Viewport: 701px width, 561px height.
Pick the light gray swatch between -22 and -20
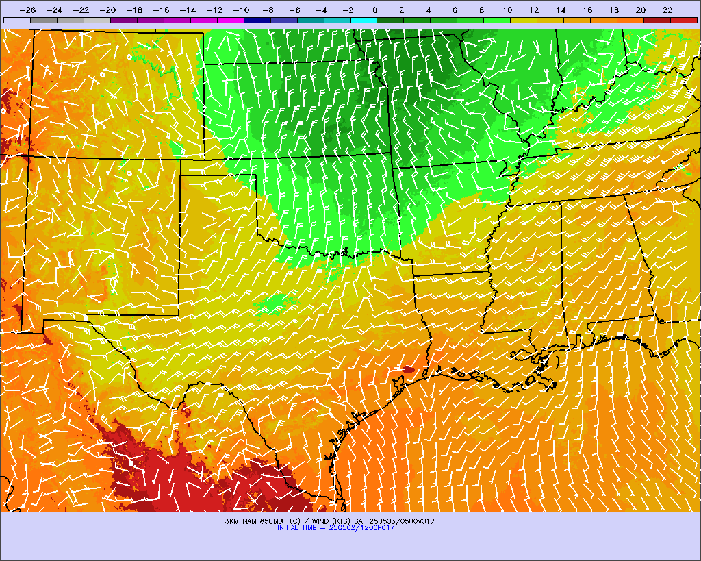pos(97,20)
